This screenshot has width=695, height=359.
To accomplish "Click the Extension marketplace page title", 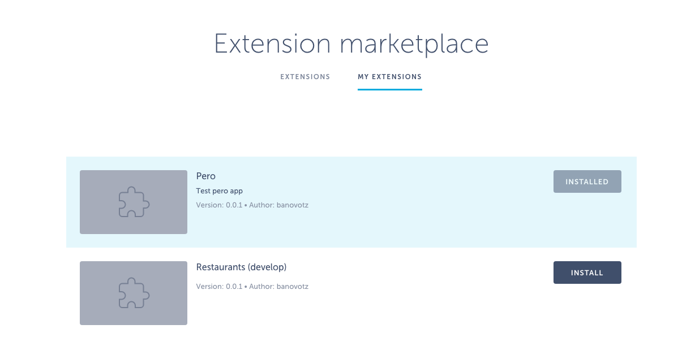I will pos(351,44).
